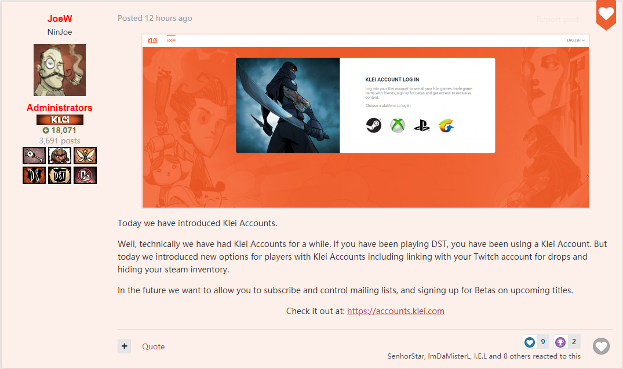Click the faded Report post link
623x369 pixels.
(x=558, y=20)
